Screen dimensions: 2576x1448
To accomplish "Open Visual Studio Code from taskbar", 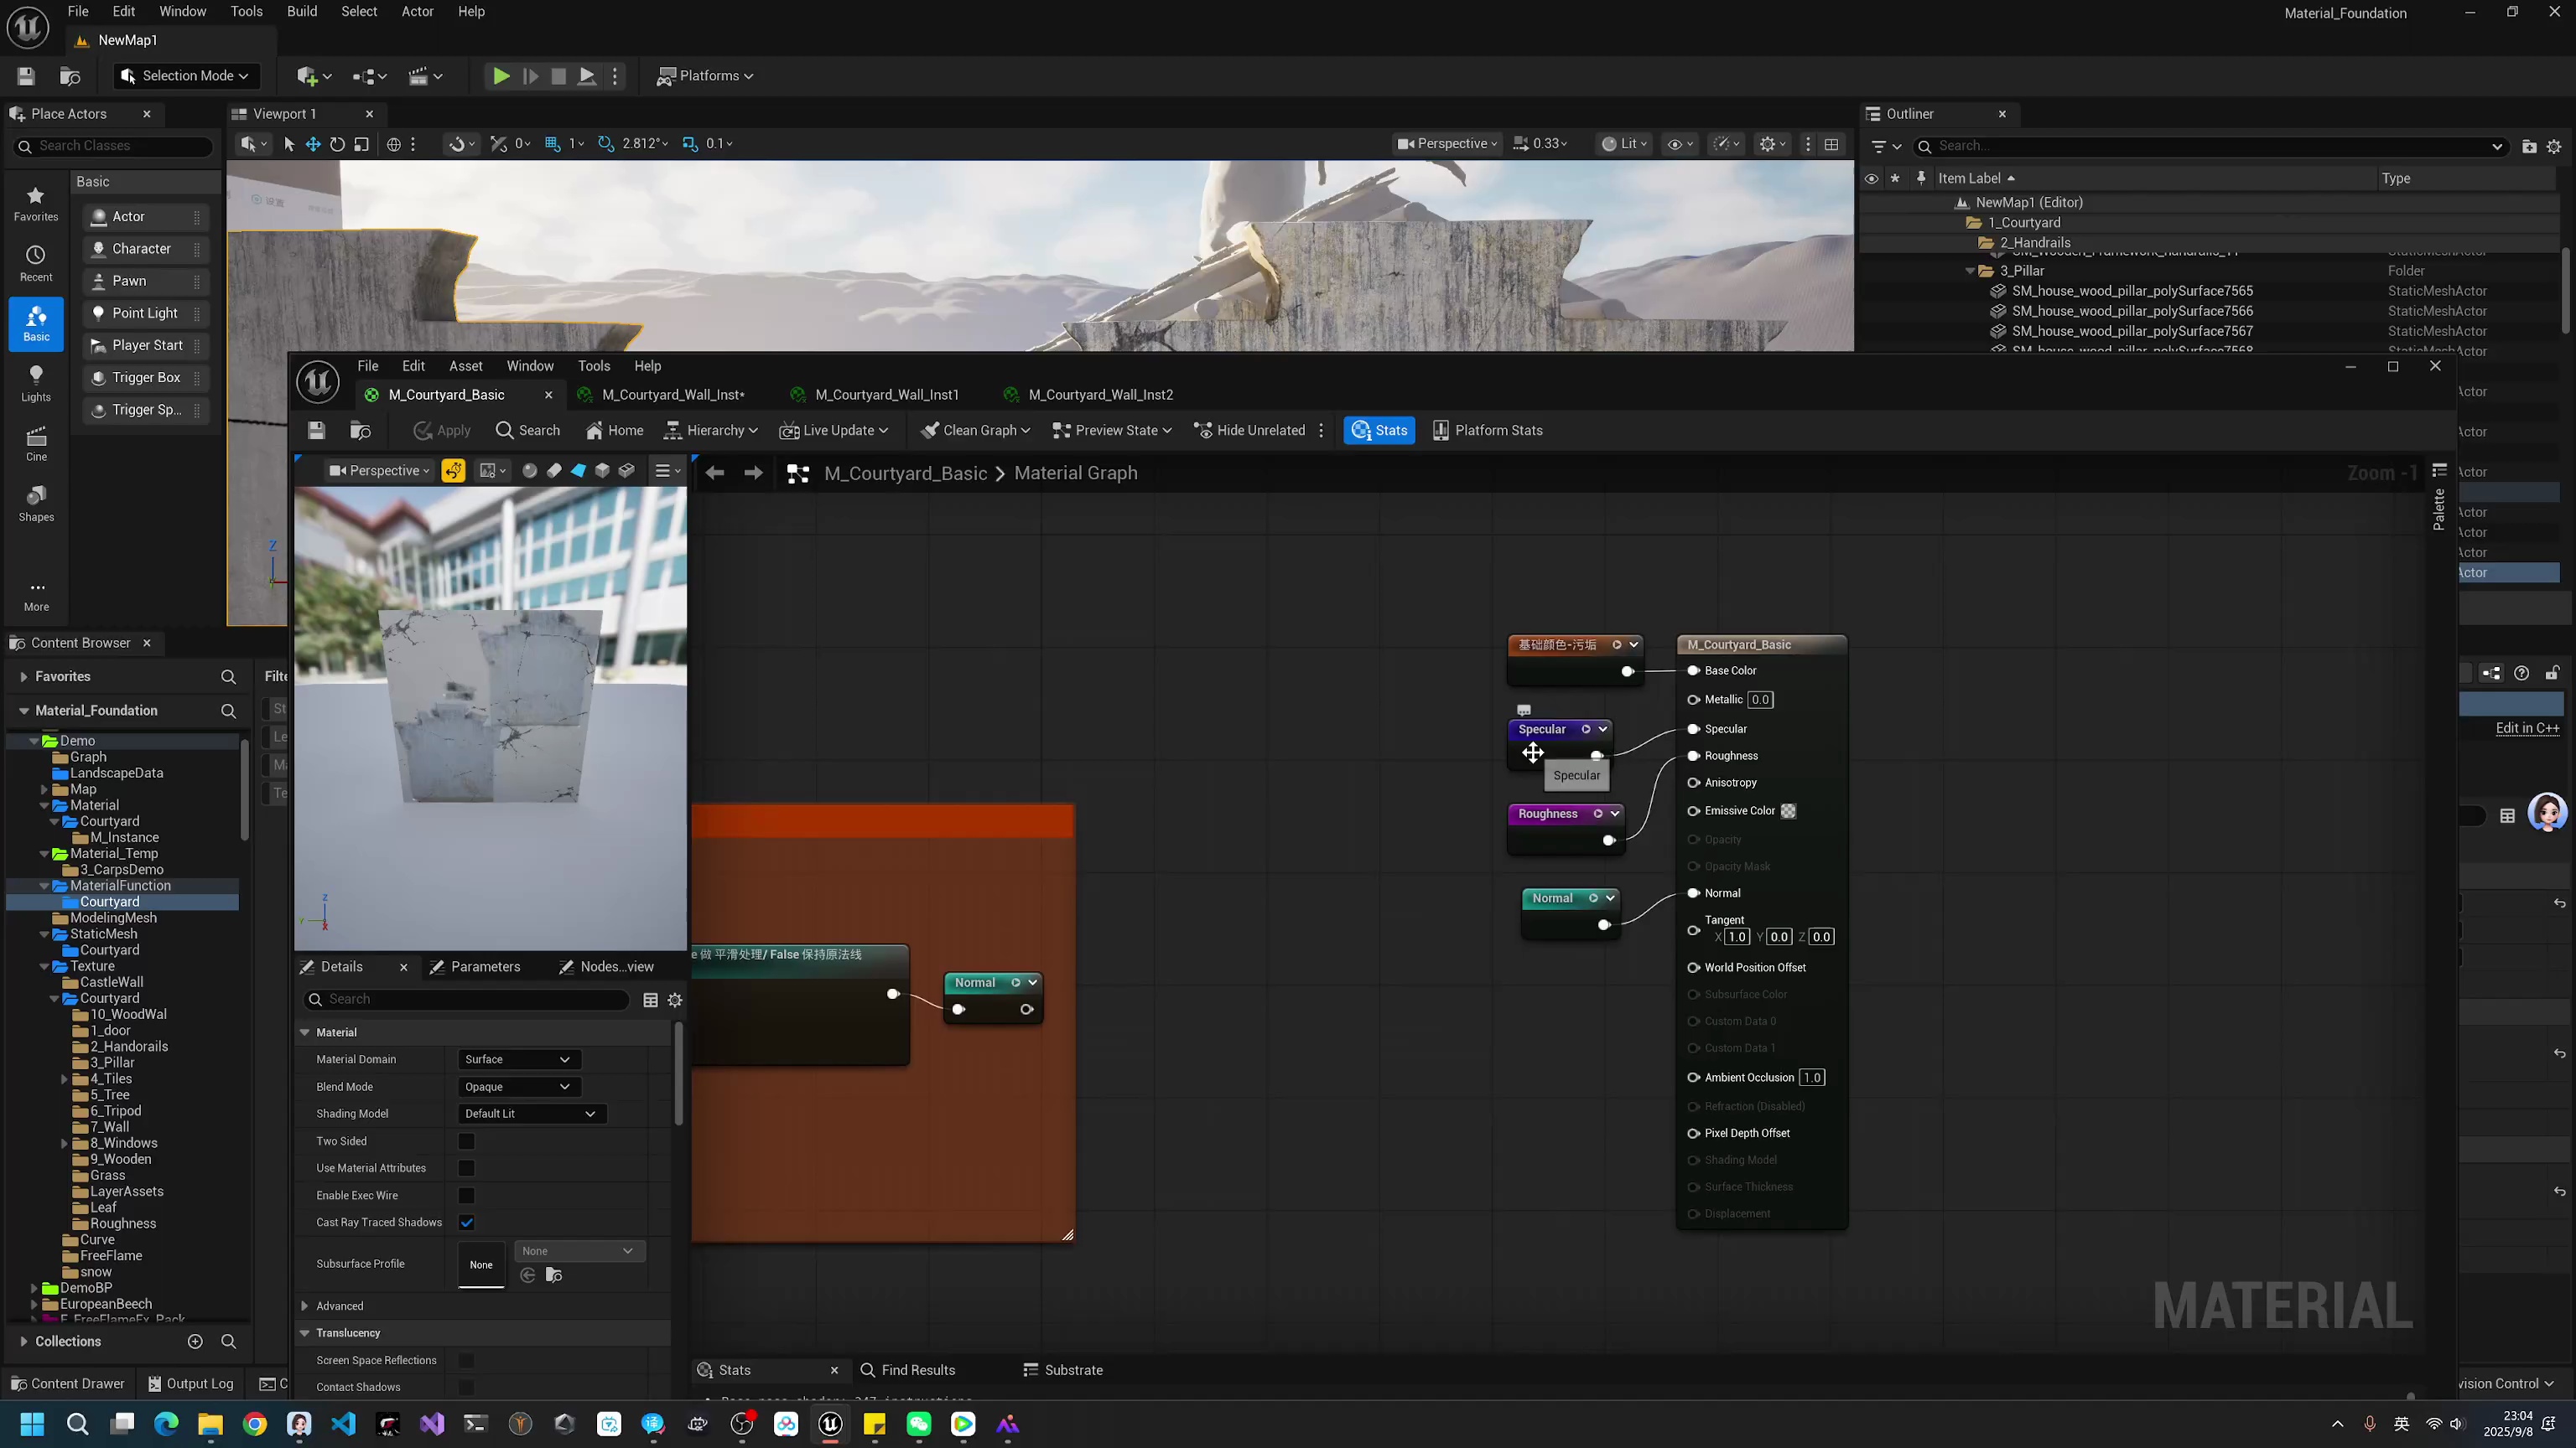I will (x=344, y=1424).
